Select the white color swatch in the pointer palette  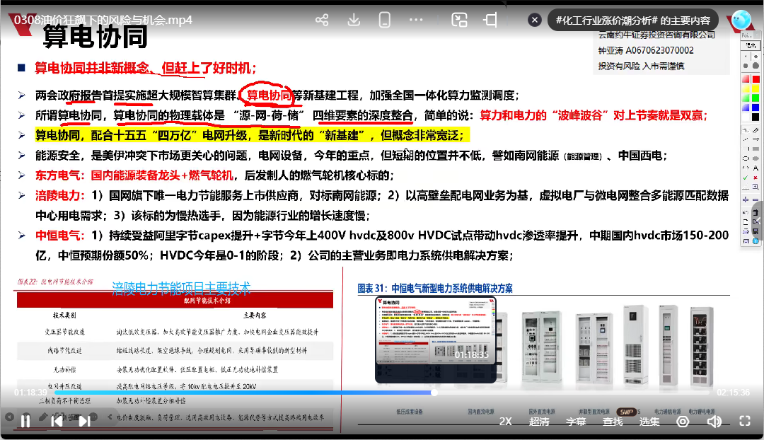[745, 117]
